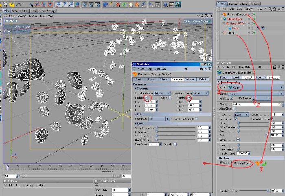
Task: Select Cube in the object tree
Action: pyautogui.click(x=235, y=28)
